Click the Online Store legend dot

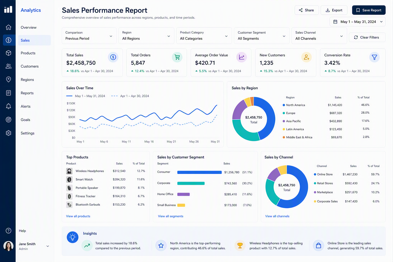pos(315,174)
